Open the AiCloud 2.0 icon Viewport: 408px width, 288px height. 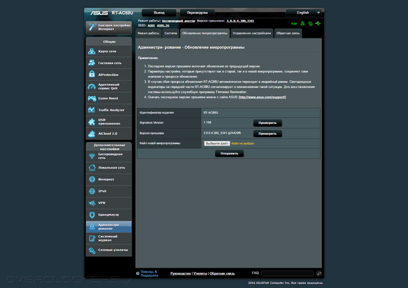[x=92, y=134]
